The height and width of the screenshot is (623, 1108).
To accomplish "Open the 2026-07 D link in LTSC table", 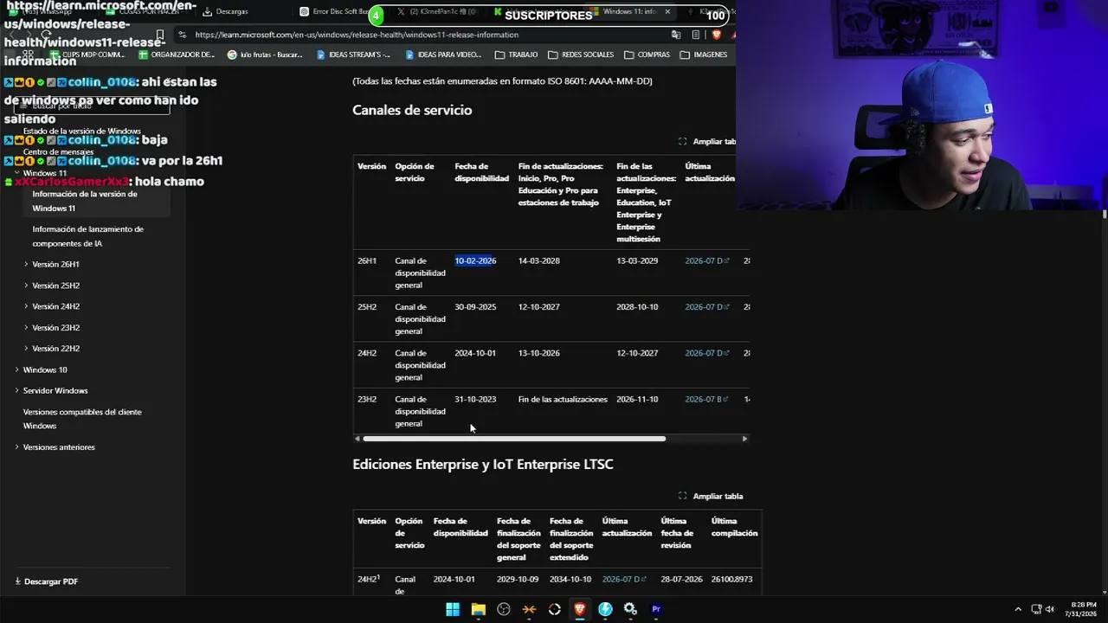I will pos(624,579).
